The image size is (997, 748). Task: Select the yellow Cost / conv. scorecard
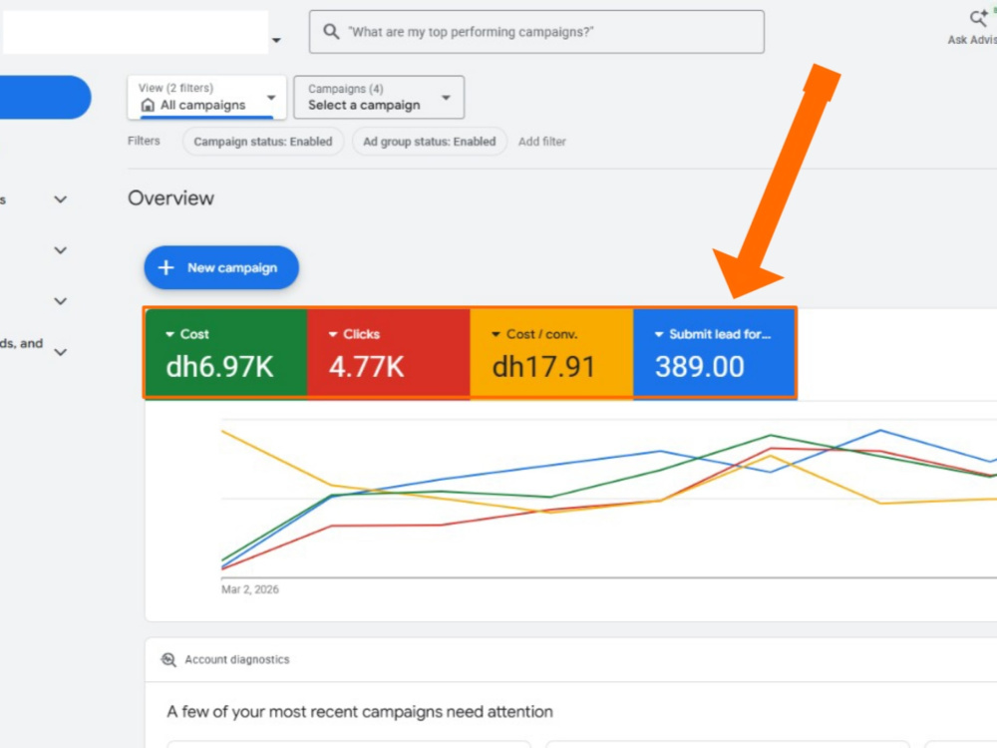[x=551, y=354]
